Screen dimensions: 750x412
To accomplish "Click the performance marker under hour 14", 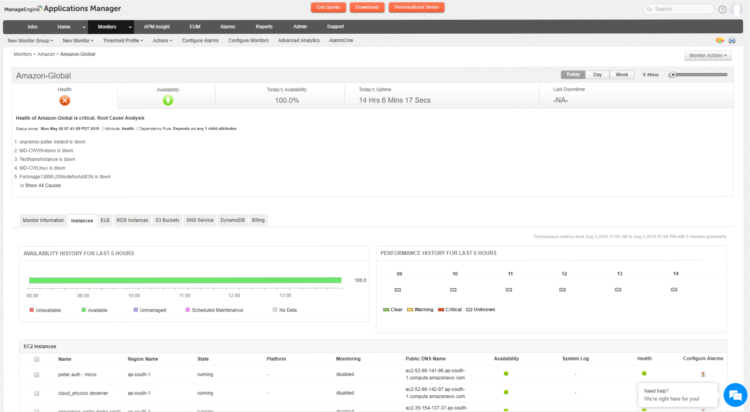I will pyautogui.click(x=674, y=290).
